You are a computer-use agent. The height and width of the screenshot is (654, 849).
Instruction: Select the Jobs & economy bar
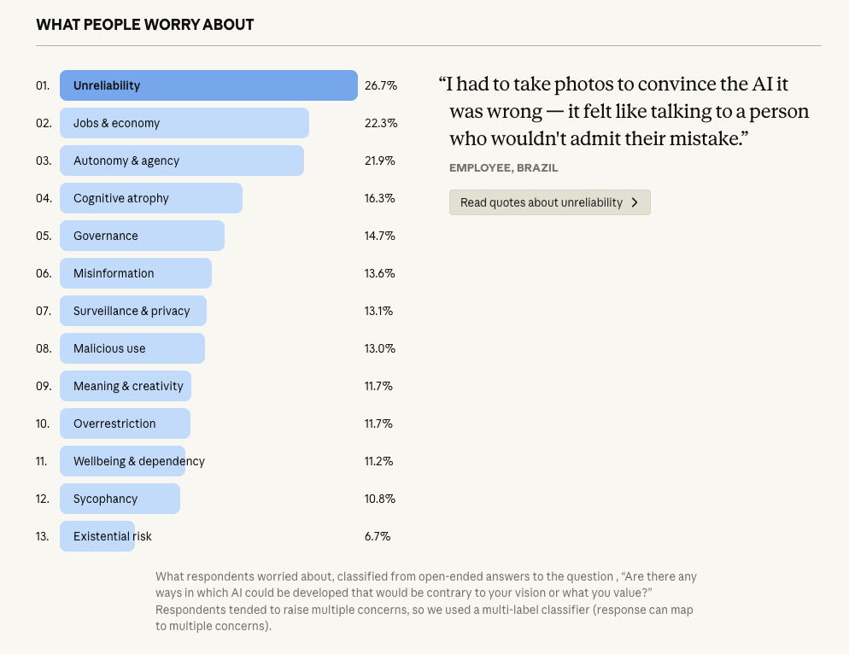coord(184,123)
